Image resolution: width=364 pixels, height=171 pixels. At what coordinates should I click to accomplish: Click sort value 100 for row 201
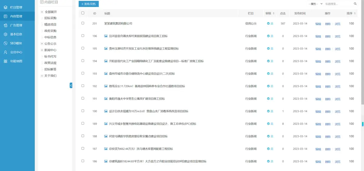pos(351,23)
